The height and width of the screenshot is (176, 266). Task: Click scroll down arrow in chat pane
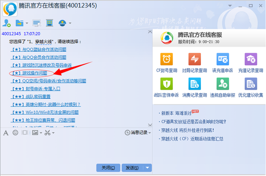[150, 125]
